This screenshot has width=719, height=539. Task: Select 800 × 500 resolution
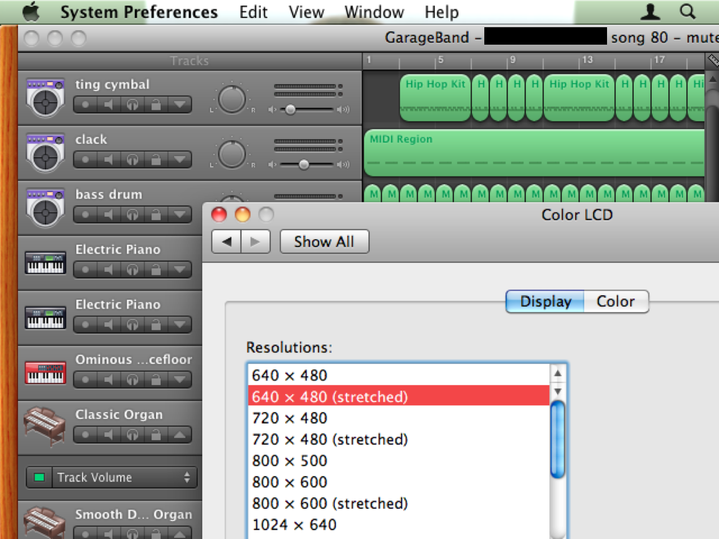pos(399,460)
